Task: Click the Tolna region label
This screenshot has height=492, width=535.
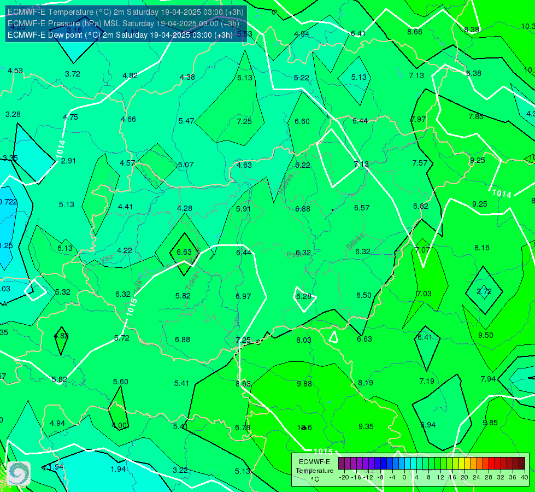Action: (x=192, y=282)
